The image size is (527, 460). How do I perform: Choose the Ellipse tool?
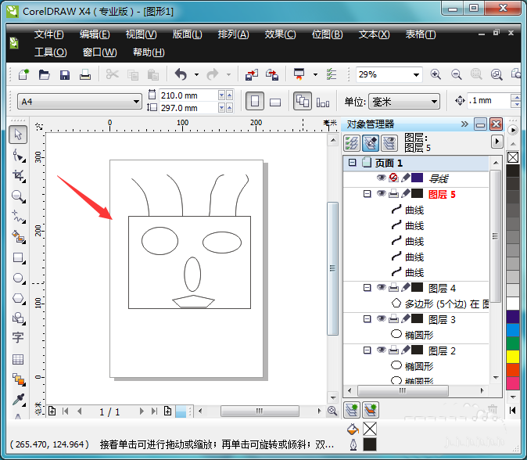(18, 277)
